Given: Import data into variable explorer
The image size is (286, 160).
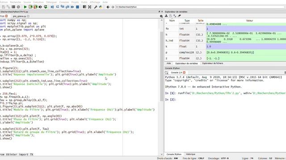Looking at the screenshot, I should pyautogui.click(x=166, y=16).
